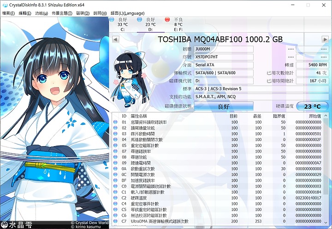The width and height of the screenshot is (332, 229).
Task: Click the CrystalDiskInfo title bar icon
Action: click(x=5, y=5)
